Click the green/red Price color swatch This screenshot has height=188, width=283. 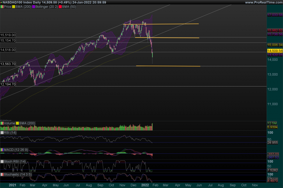click(x=2, y=7)
